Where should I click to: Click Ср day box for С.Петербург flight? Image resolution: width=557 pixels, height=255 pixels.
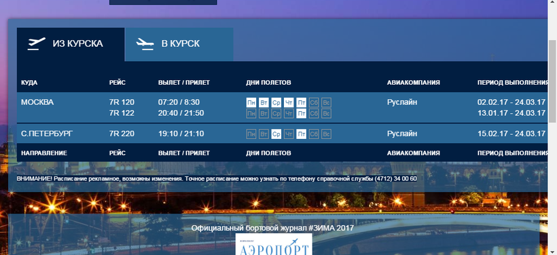(x=276, y=134)
